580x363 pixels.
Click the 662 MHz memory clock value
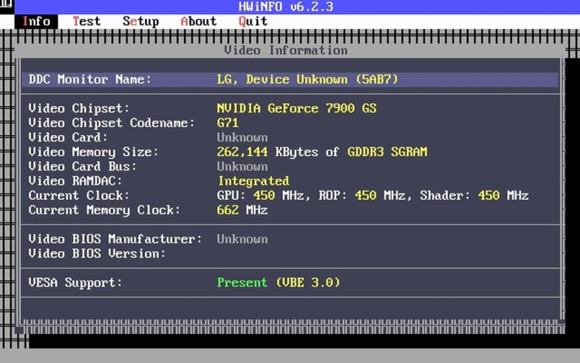coord(242,210)
